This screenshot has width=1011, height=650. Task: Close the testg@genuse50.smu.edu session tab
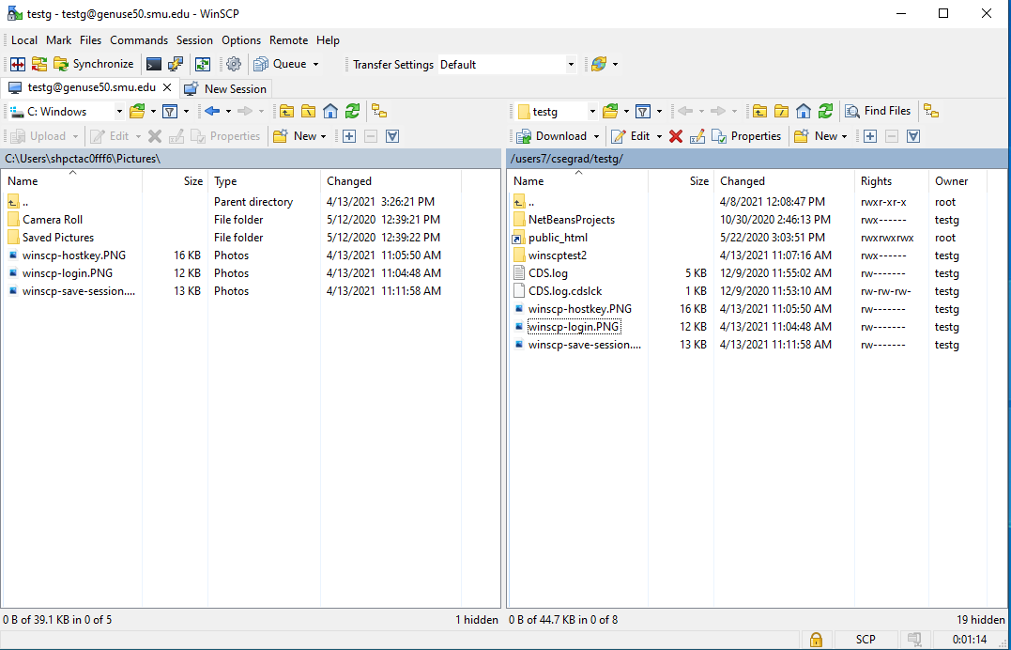[x=167, y=87]
